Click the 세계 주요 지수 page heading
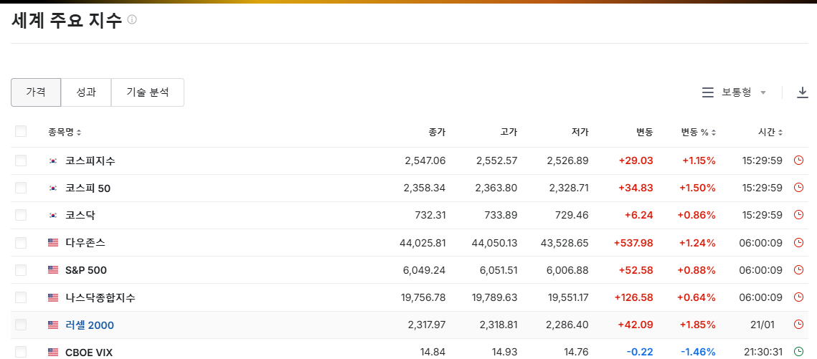This screenshot has height=359, width=817. 66,20
